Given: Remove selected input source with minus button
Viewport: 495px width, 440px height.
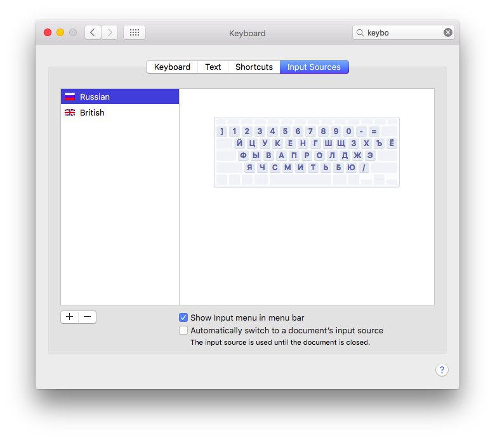Looking at the screenshot, I should (x=88, y=317).
